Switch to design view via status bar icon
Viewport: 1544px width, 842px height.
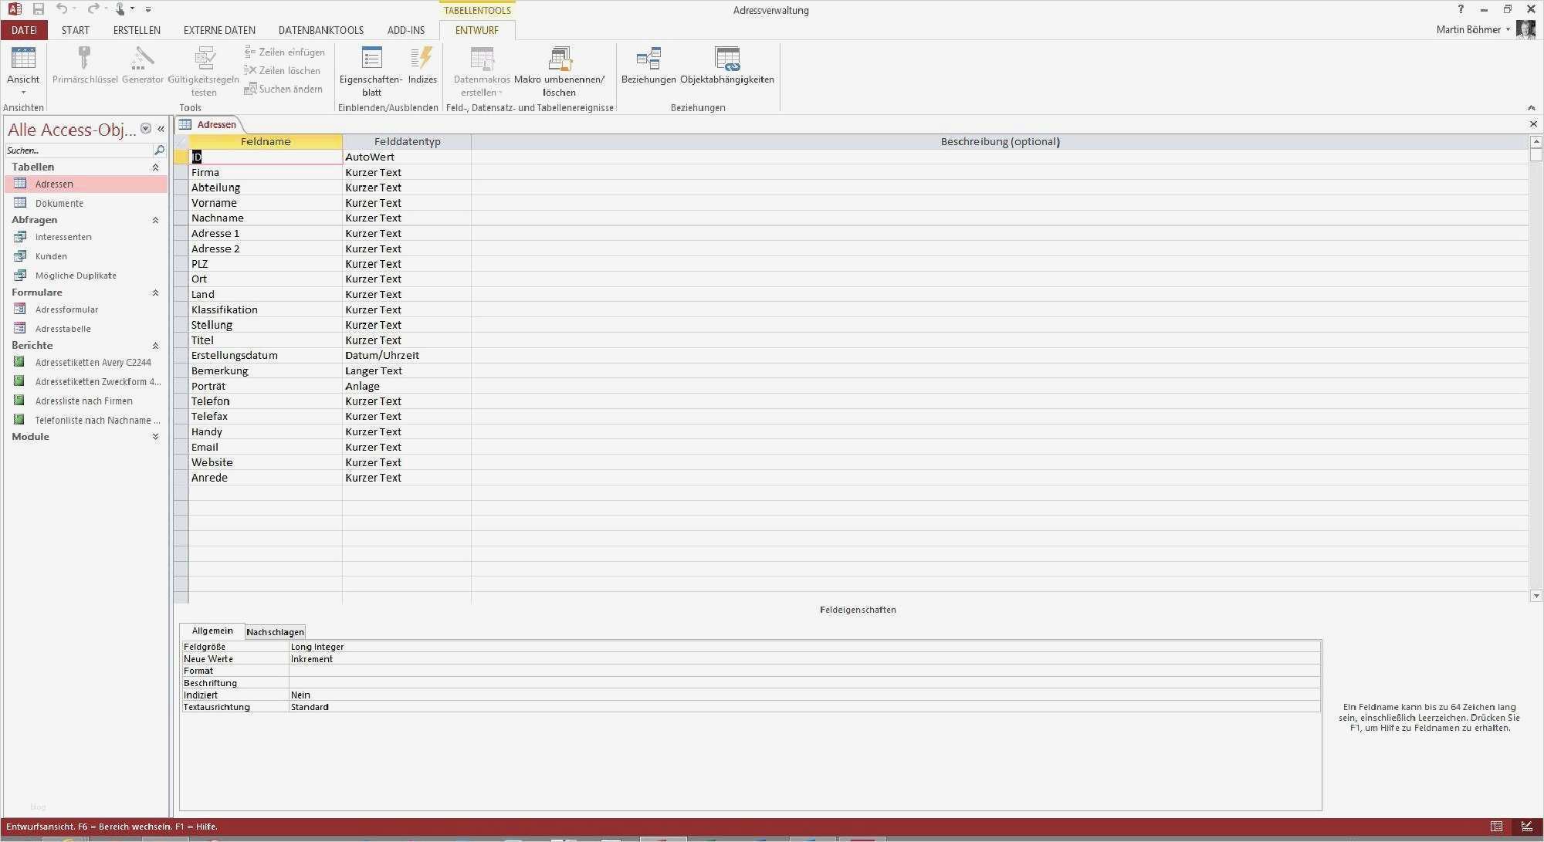tap(1527, 827)
